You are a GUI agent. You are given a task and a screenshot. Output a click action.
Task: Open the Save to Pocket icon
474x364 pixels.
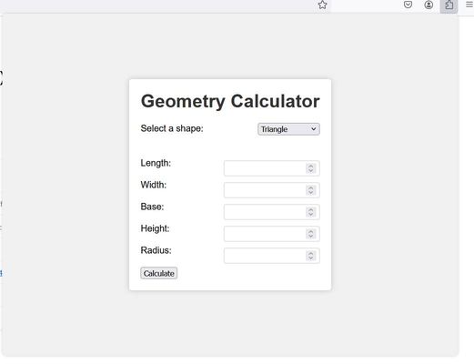pos(408,5)
